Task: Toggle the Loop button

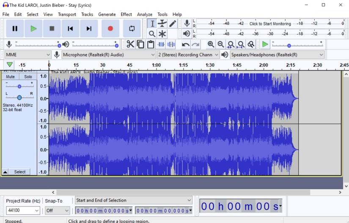Action: (x=132, y=28)
